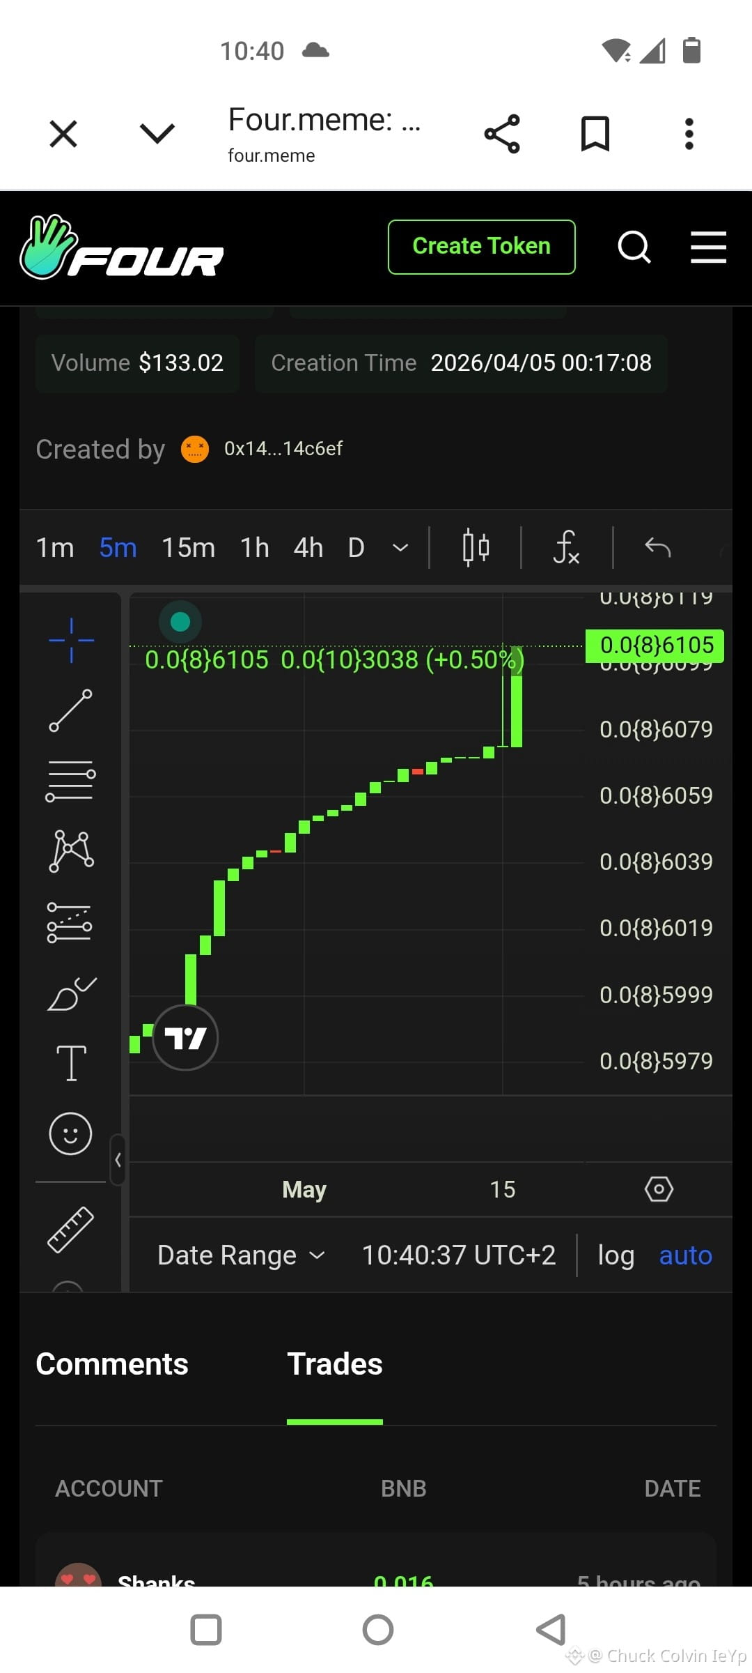
Task: Click the Volume $133.02 stat
Action: coord(137,363)
